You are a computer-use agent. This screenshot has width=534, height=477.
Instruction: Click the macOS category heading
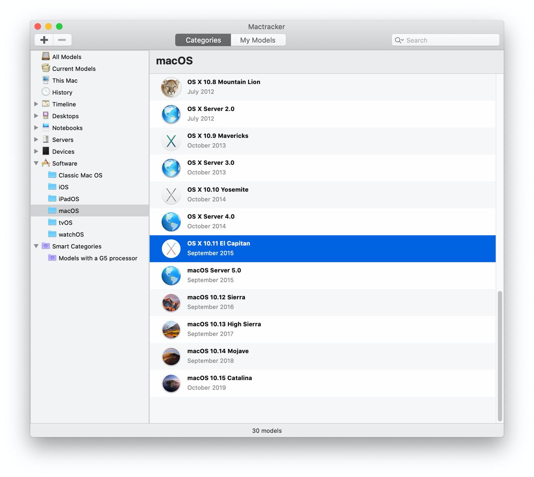174,61
